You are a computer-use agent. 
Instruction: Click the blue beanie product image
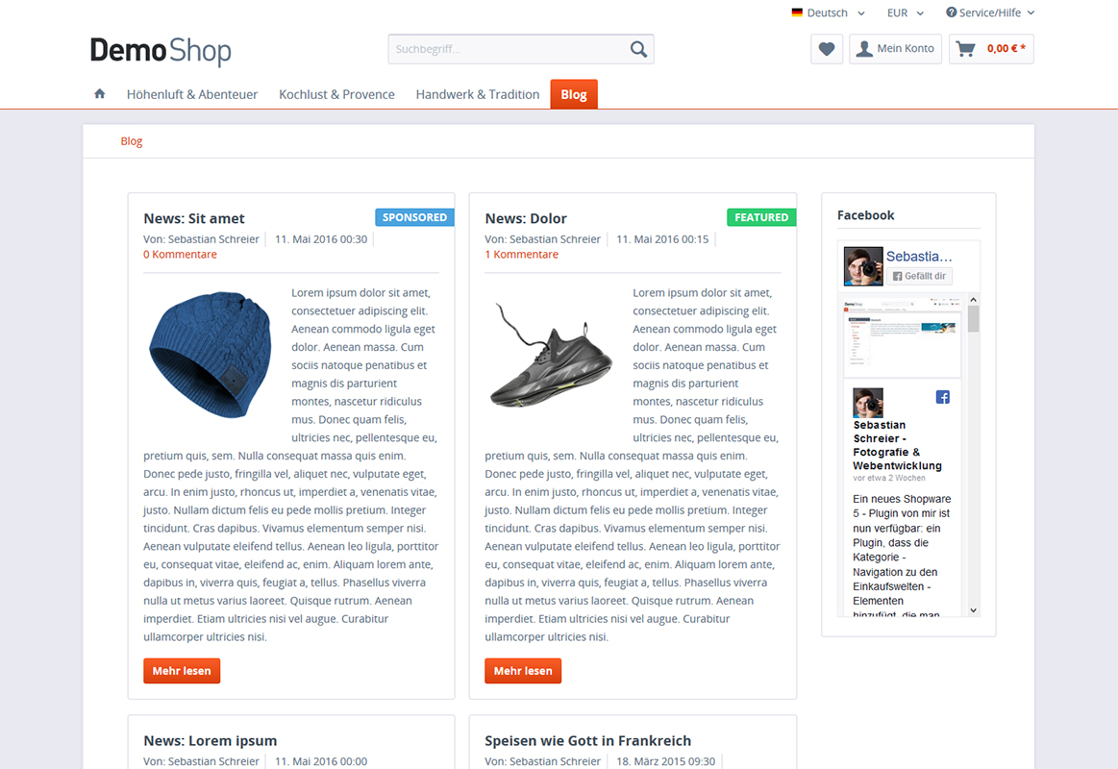[211, 354]
